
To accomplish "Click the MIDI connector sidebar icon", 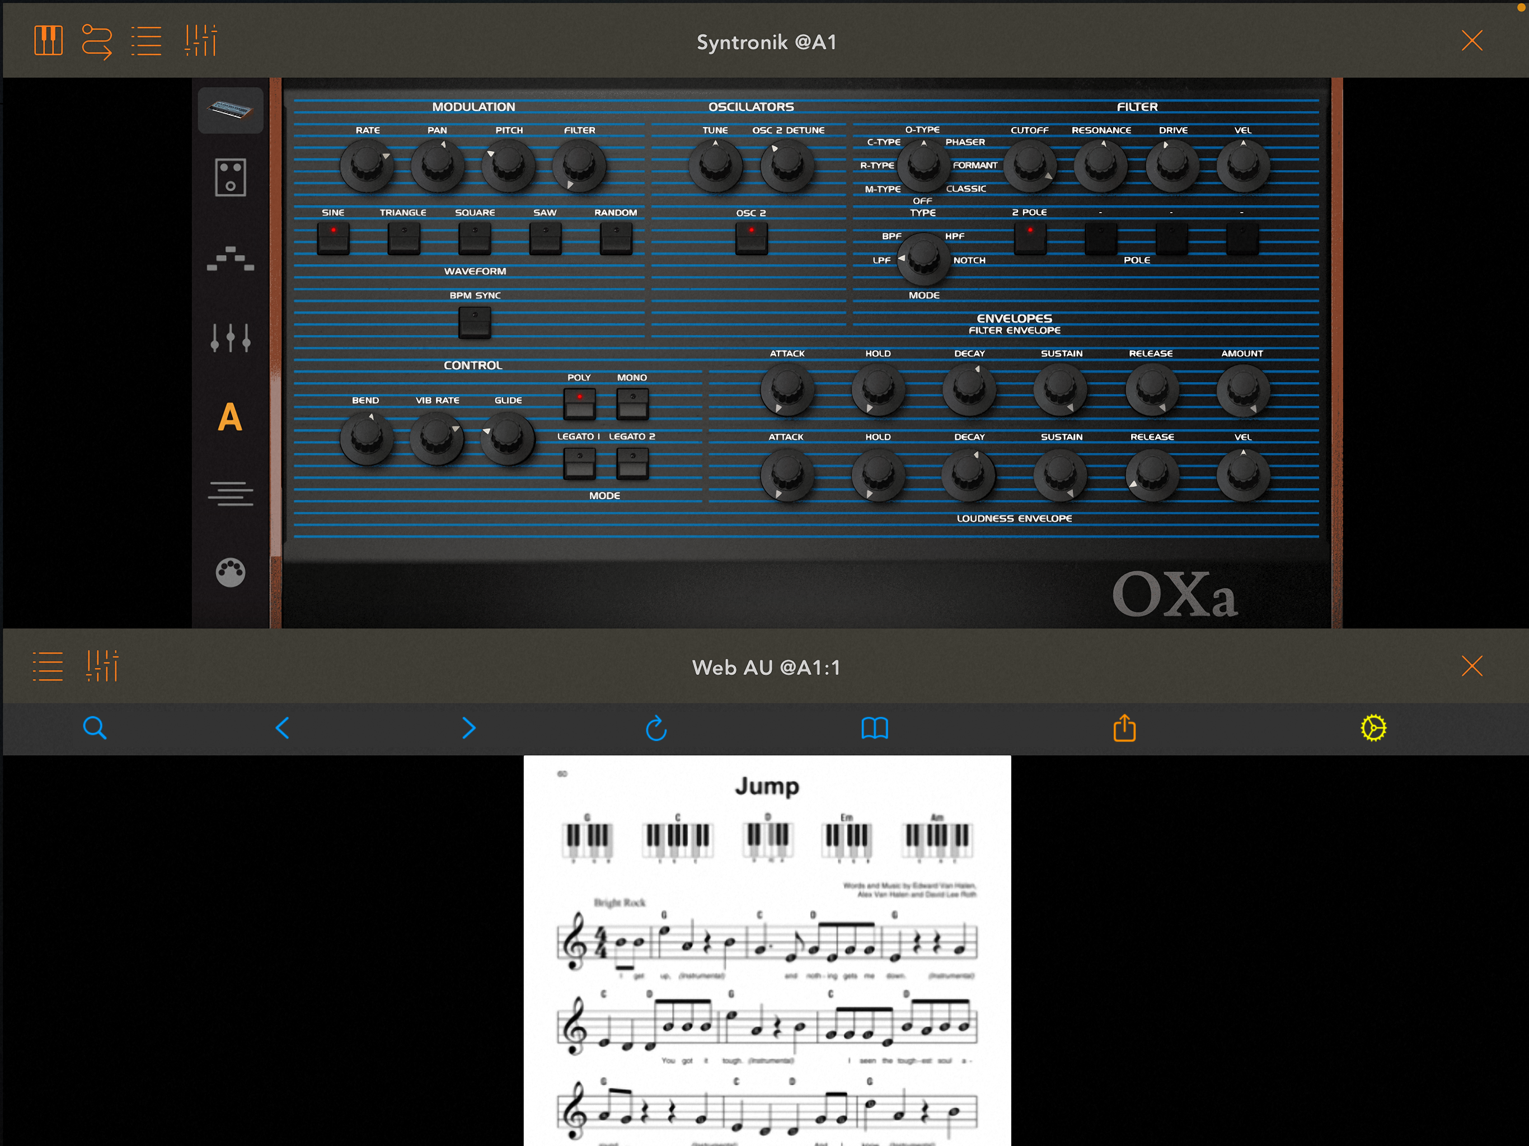I will 230,572.
